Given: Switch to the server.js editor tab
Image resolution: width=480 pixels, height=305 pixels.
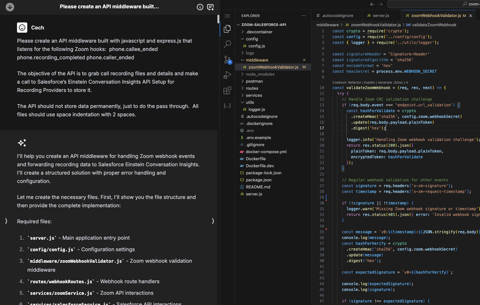Looking at the screenshot, I should pyautogui.click(x=382, y=15).
